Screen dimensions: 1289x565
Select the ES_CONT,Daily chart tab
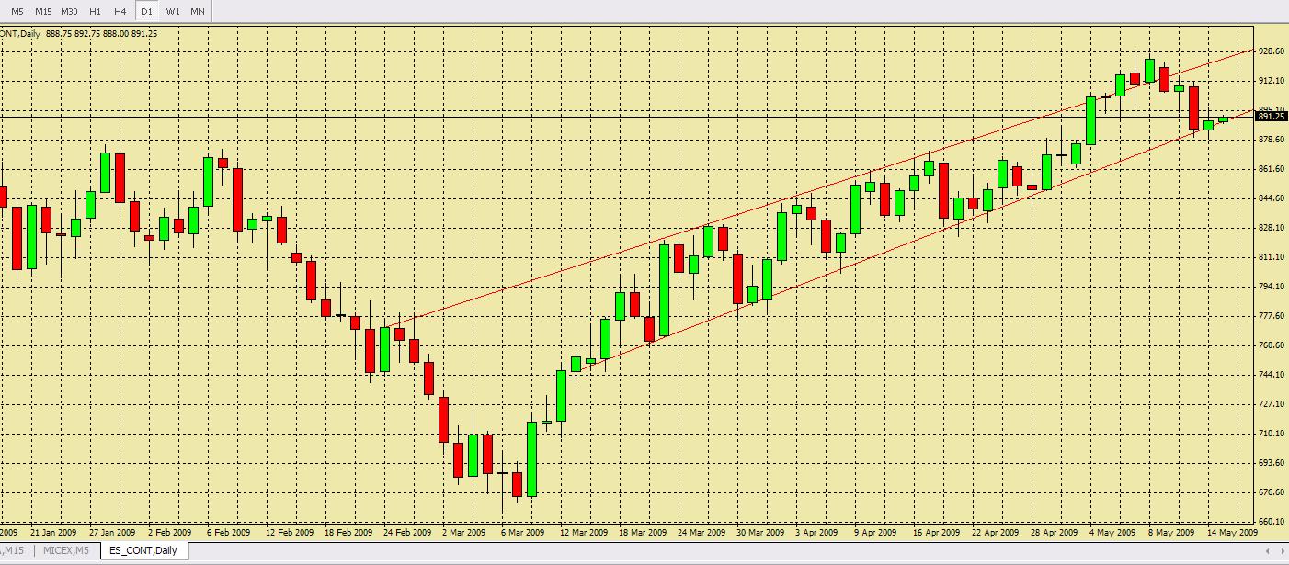click(x=143, y=550)
